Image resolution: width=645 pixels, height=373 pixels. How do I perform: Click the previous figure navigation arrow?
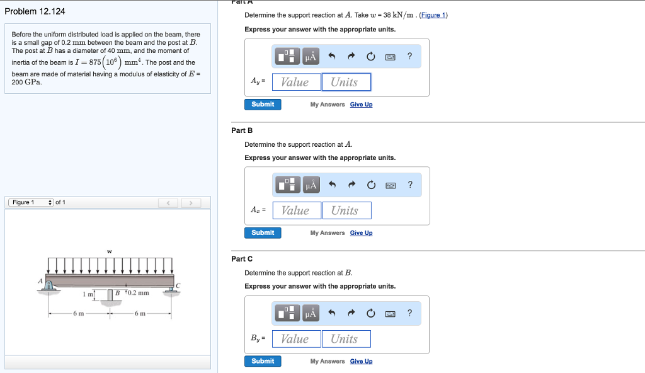(168, 202)
